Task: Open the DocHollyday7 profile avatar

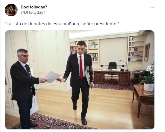Action: [x=11, y=10]
